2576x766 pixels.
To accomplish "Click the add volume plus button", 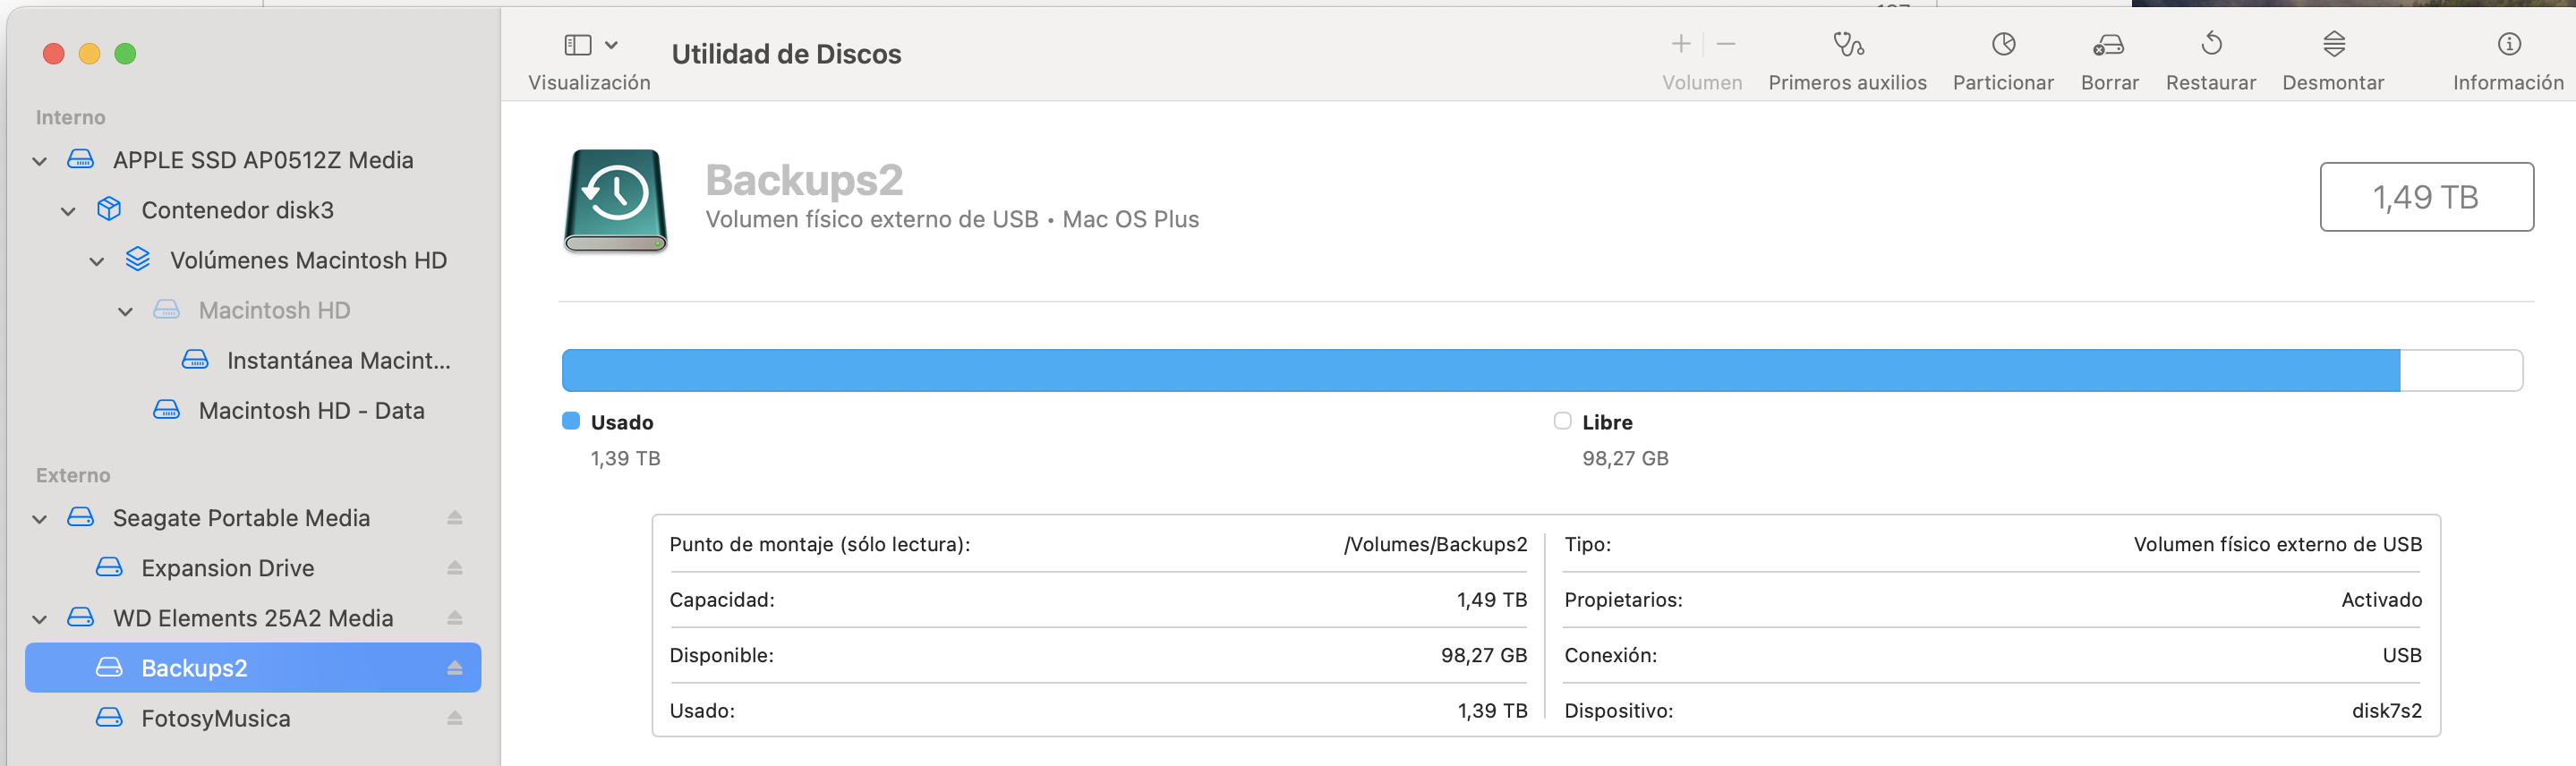I will [1681, 44].
